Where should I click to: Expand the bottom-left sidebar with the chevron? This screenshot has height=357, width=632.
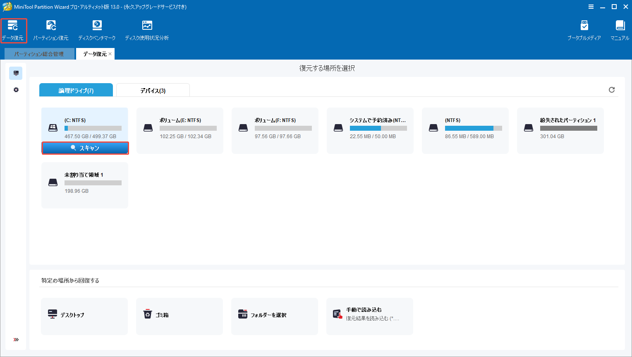pos(16,339)
